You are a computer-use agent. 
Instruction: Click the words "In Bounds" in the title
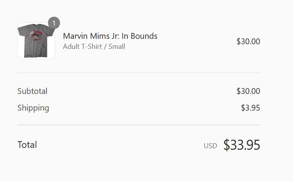pos(139,36)
